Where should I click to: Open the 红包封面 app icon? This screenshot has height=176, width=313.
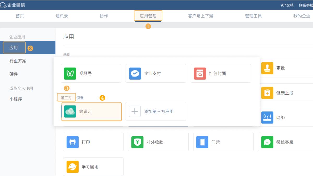200,74
